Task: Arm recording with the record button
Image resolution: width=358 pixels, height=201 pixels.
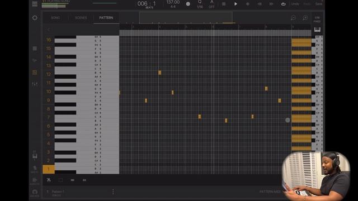Action: (x=247, y=4)
